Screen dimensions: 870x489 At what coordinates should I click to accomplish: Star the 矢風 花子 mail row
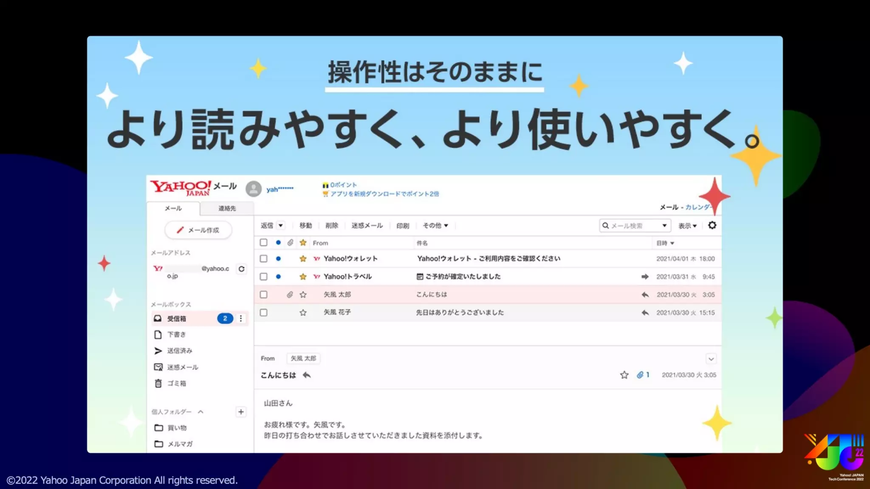click(x=303, y=312)
